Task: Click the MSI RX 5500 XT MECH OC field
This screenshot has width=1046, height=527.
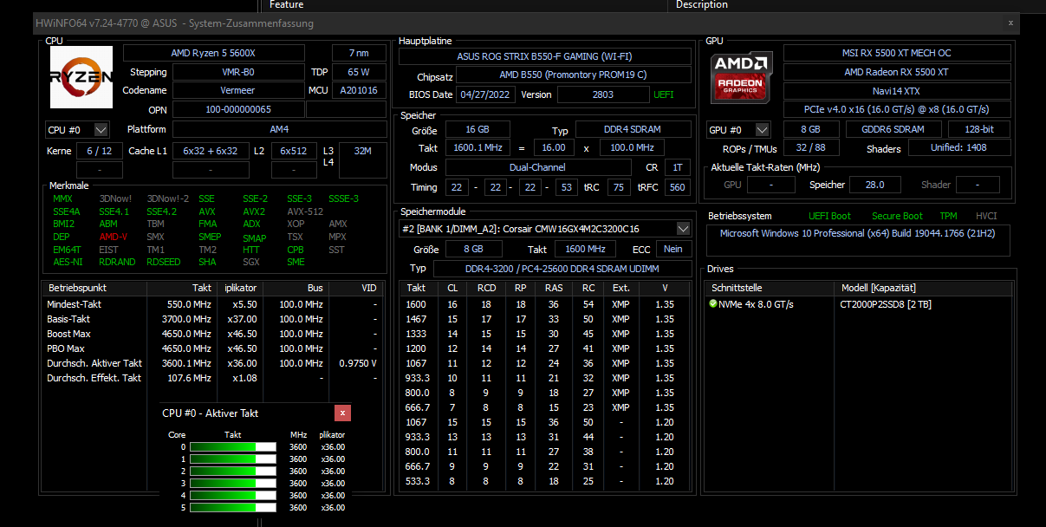Action: click(897, 53)
